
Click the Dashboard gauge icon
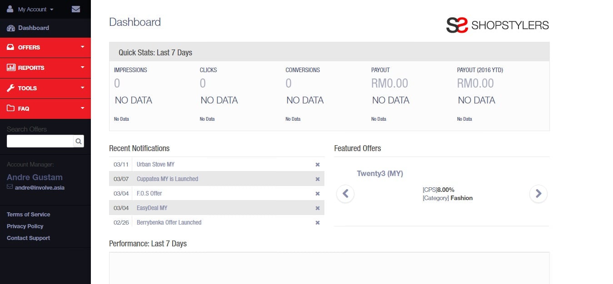tap(11, 28)
